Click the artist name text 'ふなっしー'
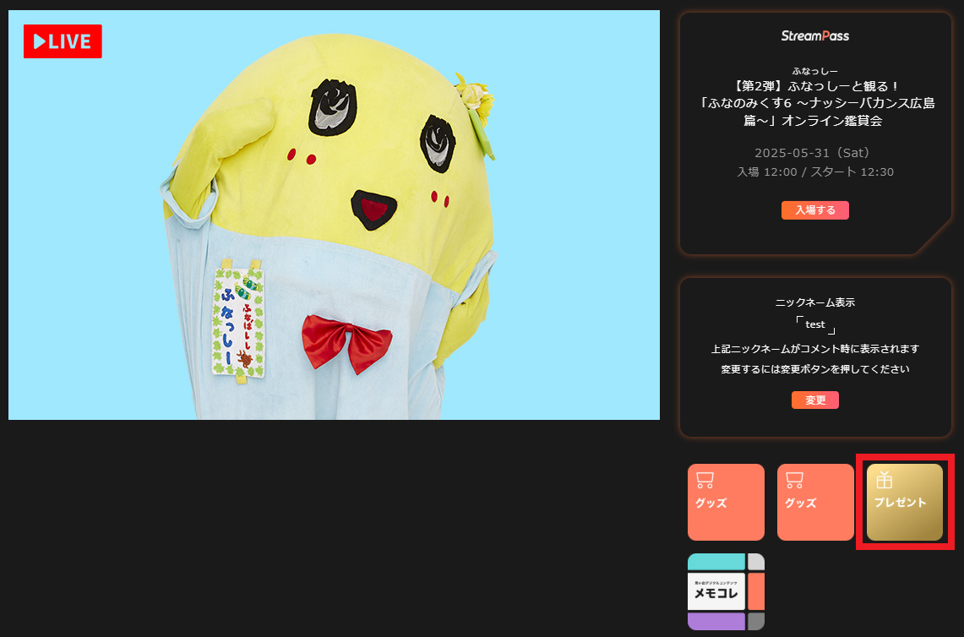The height and width of the screenshot is (637, 964). (x=815, y=71)
